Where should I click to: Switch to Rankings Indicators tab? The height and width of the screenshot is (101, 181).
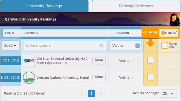tap(136, 6)
